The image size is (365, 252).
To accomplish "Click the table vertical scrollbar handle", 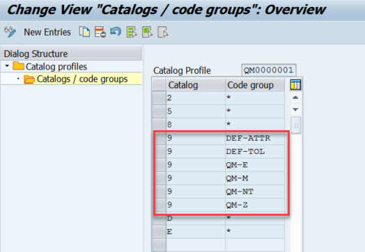I will coord(296,125).
